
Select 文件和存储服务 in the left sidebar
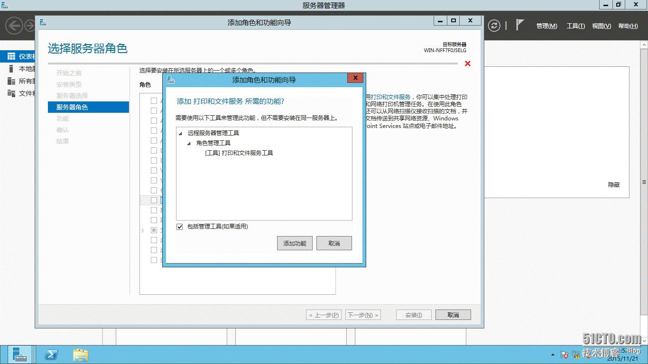click(x=25, y=93)
